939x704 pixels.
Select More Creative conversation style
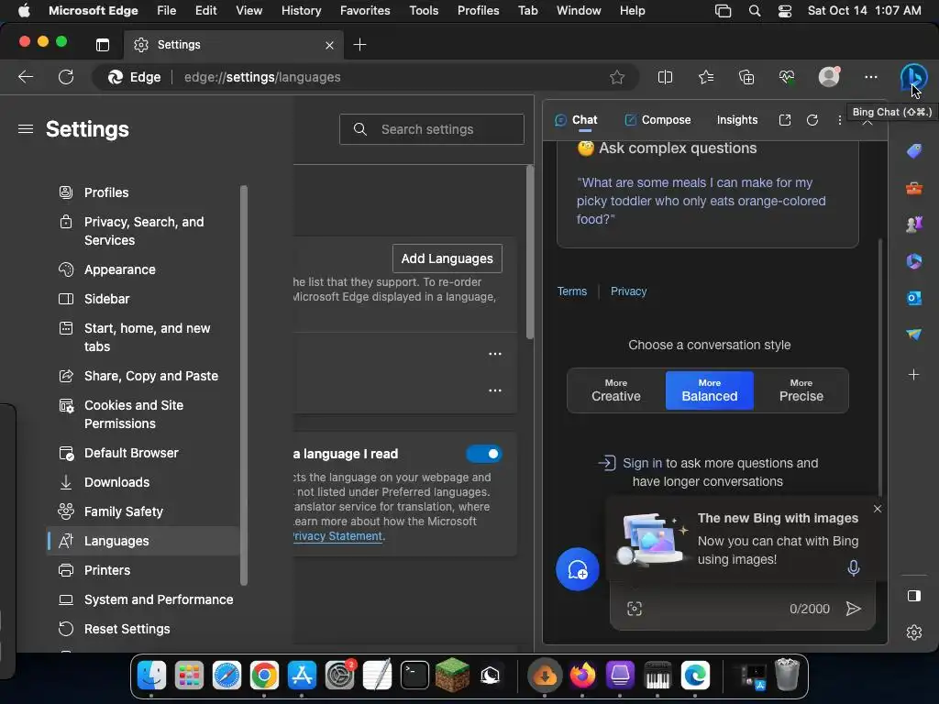(616, 390)
